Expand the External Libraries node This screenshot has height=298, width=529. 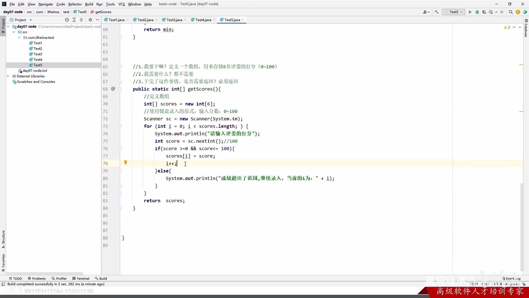pyautogui.click(x=8, y=76)
